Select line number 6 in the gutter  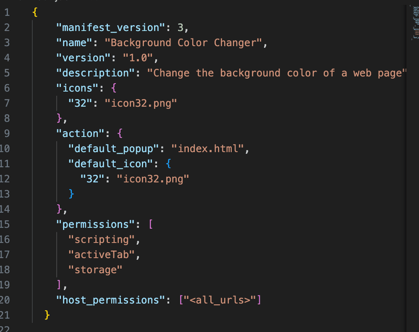(x=7, y=88)
